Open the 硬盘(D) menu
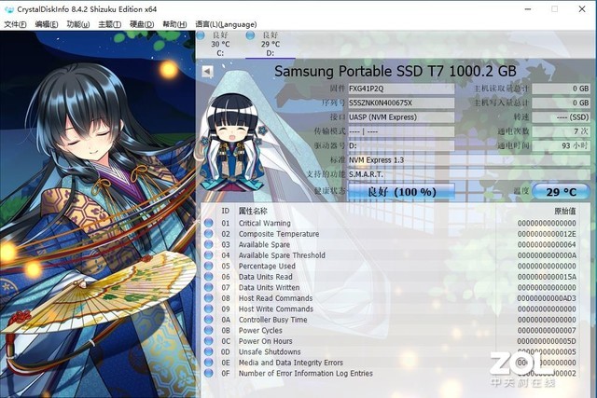 point(142,24)
